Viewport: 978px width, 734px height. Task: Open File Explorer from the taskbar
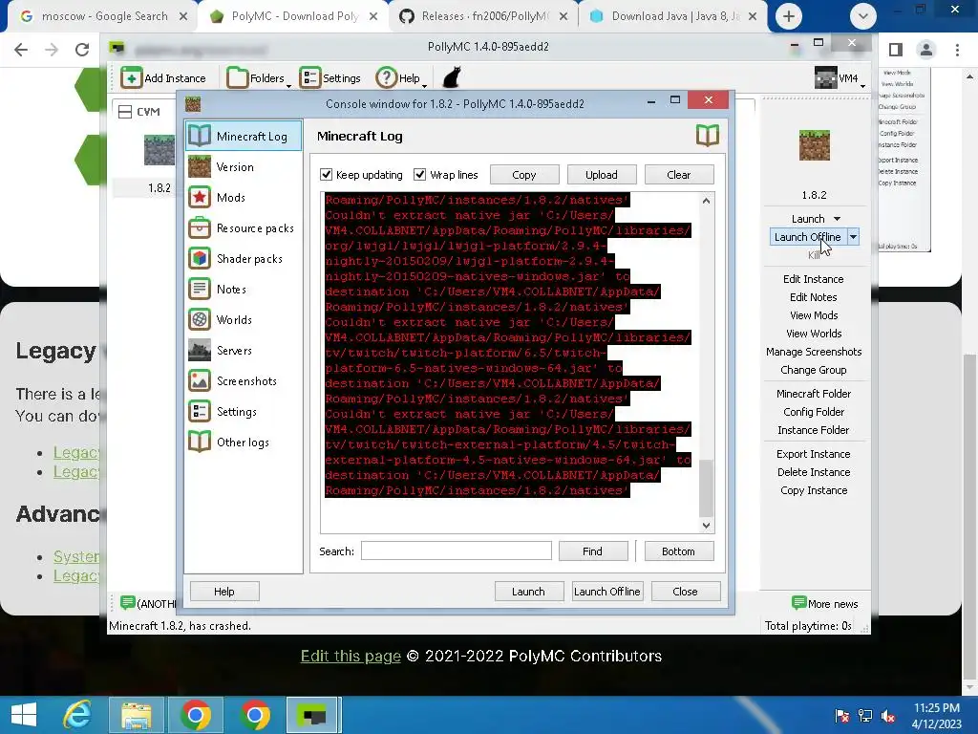[x=136, y=715]
